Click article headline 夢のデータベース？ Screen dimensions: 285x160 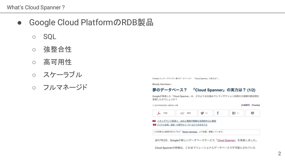tap(204, 90)
